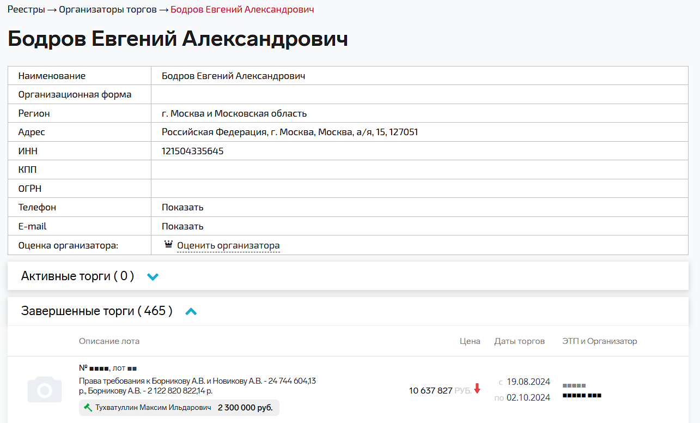Expand the Активные торги section chevron

click(x=153, y=277)
